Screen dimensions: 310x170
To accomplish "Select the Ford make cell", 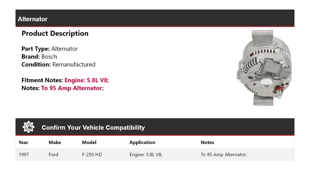I will pyautogui.click(x=53, y=155).
